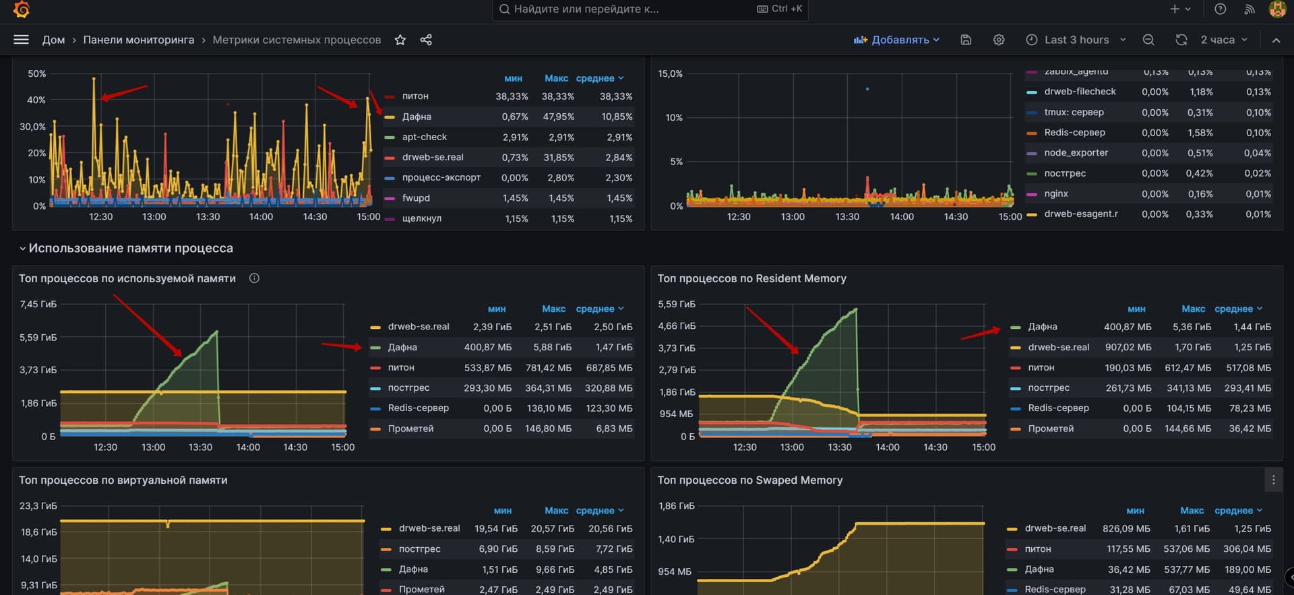Sort CPU legend by мин column
Screen dimensions: 1294x595
pyautogui.click(x=513, y=78)
